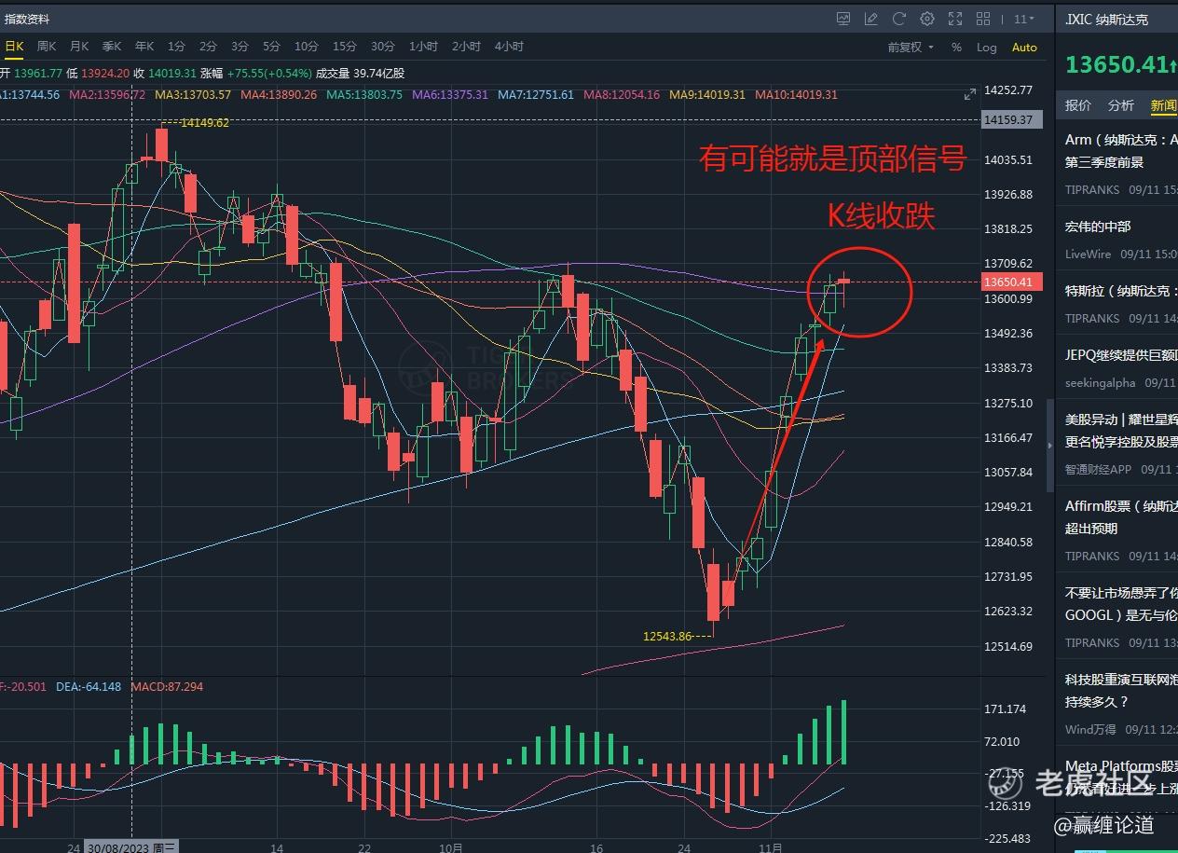This screenshot has height=853, width=1178.
Task: Click the .IXIC 纳斯达克 ticker title
Action: pos(1107,19)
